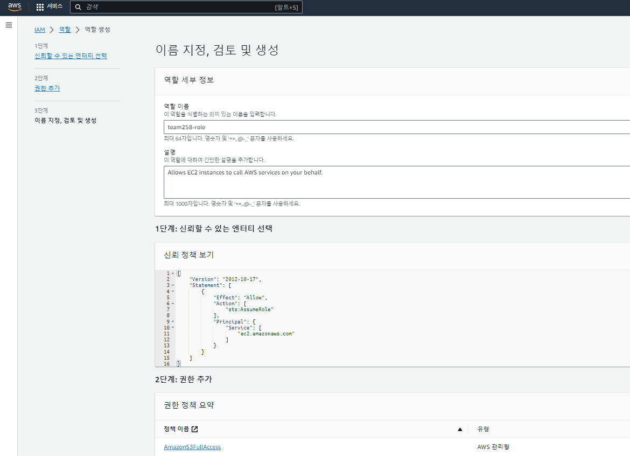The height and width of the screenshot is (456, 630).
Task: Collapse Statement fold arrow on line 3
Action: [x=173, y=285]
